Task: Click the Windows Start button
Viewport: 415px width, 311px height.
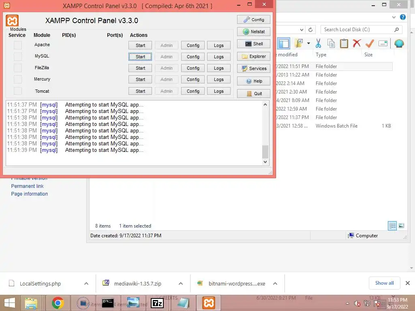Action: pyautogui.click(x=10, y=303)
